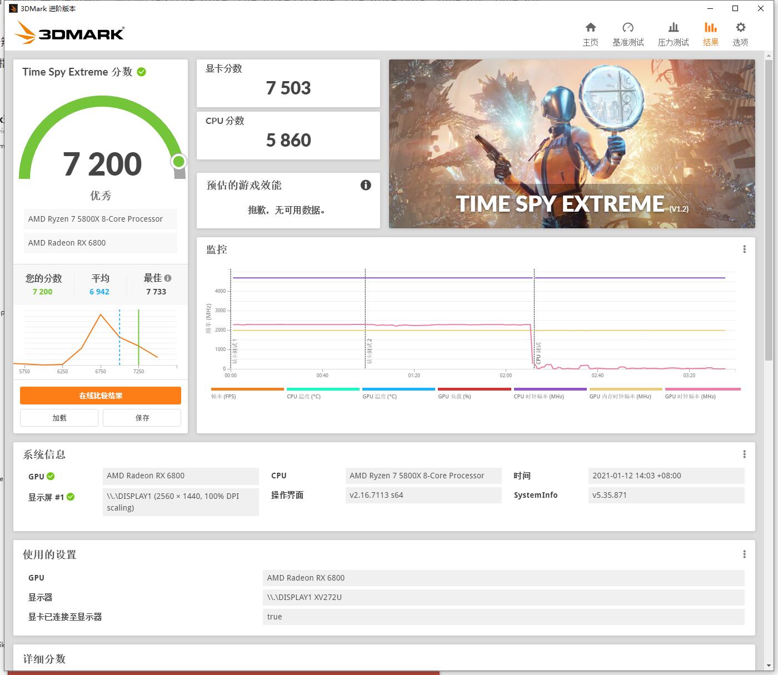This screenshot has width=778, height=675.
Task: Open the 使用的设置 panel kebab menu
Action: [x=745, y=554]
